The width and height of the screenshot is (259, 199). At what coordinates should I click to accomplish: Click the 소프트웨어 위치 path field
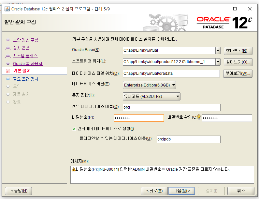tap(169, 62)
